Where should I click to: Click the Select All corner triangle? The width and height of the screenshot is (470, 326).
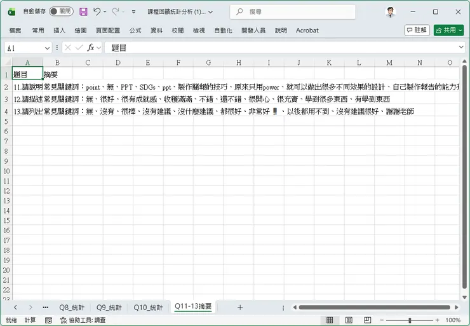coord(8,62)
